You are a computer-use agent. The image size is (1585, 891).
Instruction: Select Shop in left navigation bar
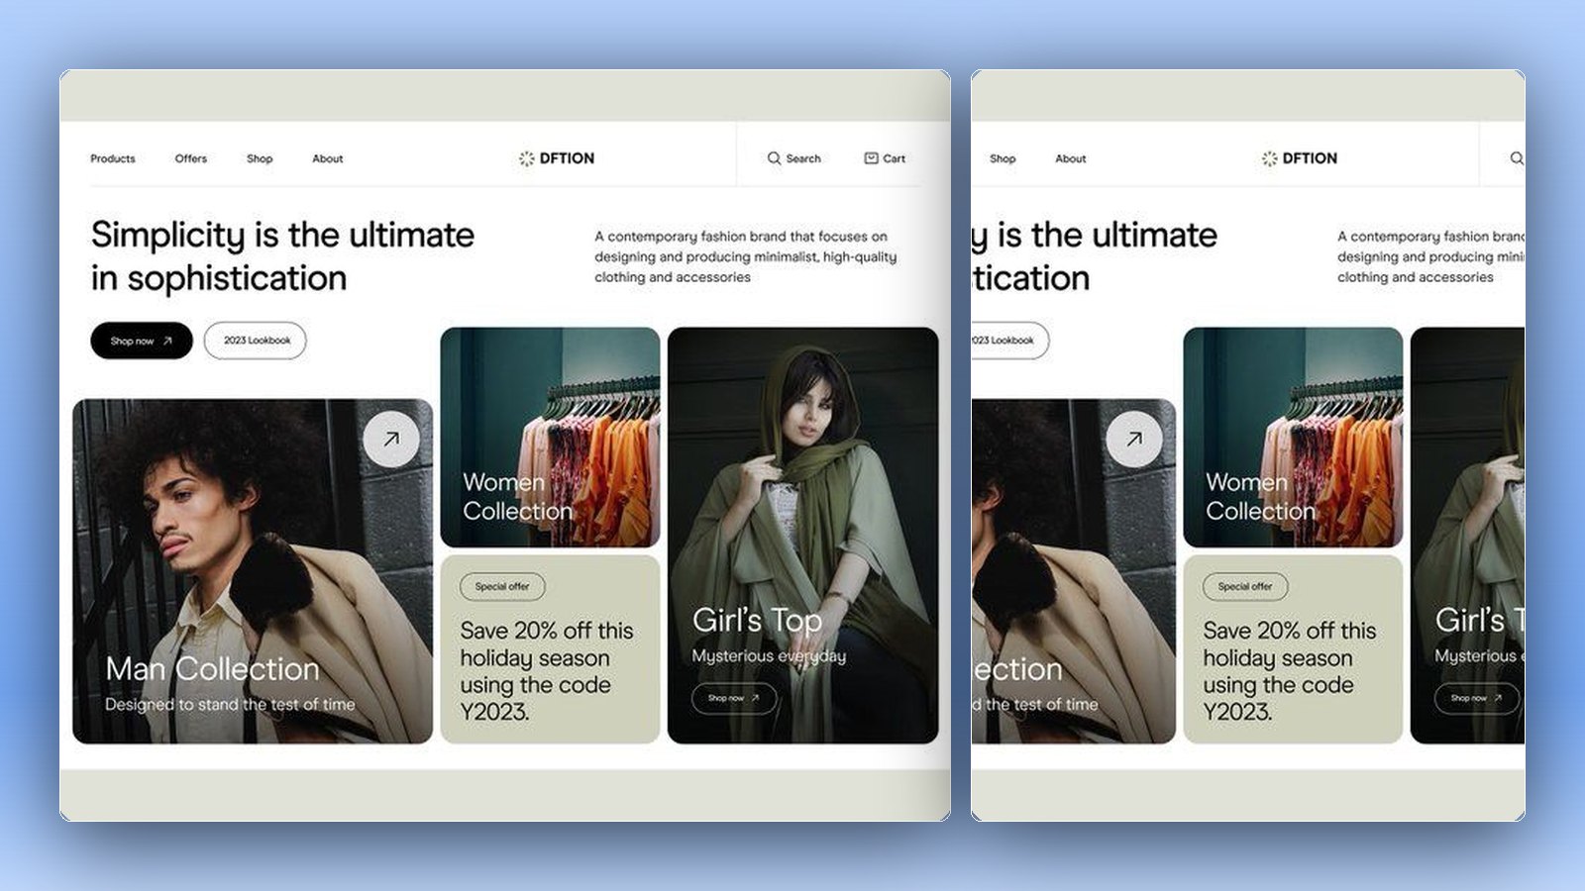click(260, 158)
